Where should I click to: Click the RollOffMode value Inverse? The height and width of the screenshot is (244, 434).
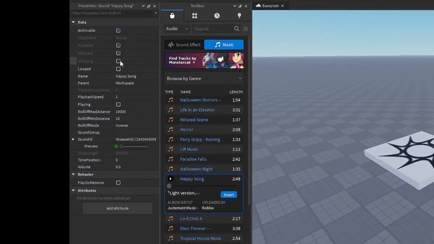(x=122, y=125)
